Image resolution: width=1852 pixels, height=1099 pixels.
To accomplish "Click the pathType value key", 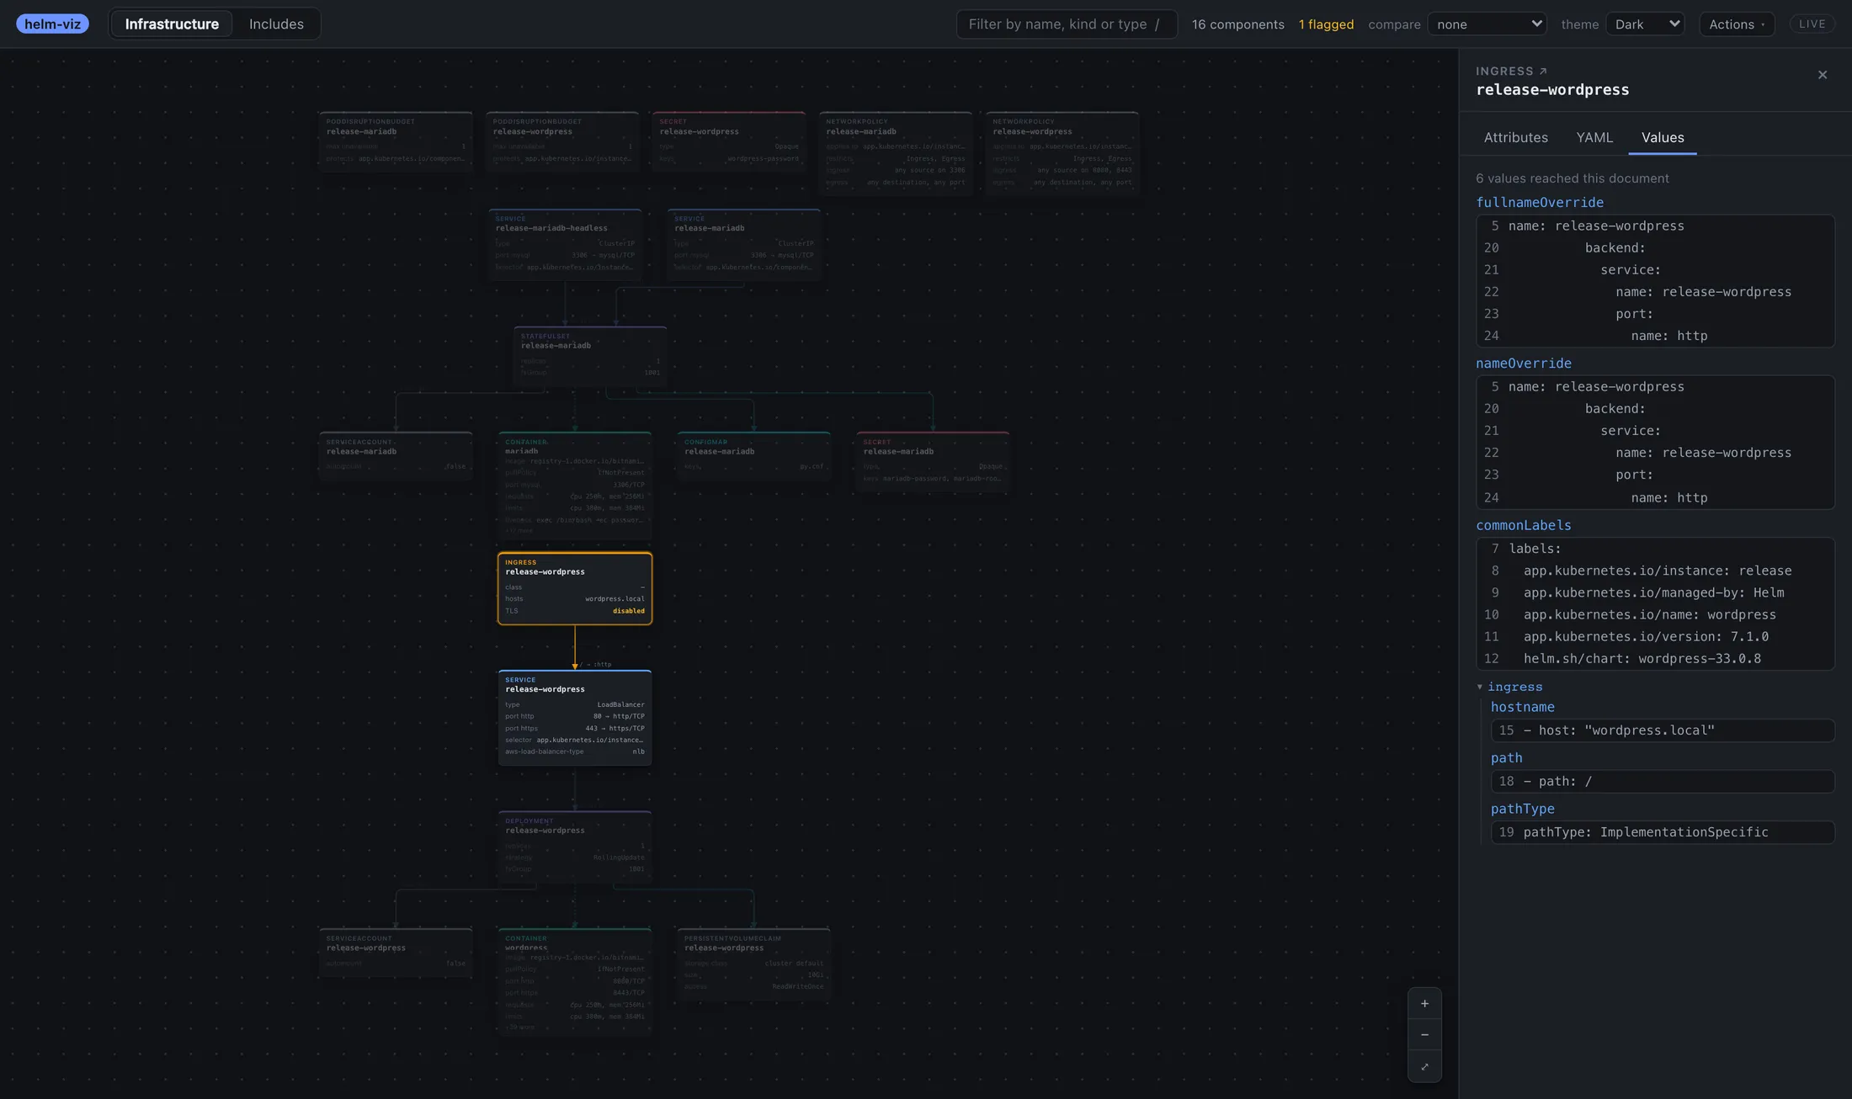I will (1523, 809).
